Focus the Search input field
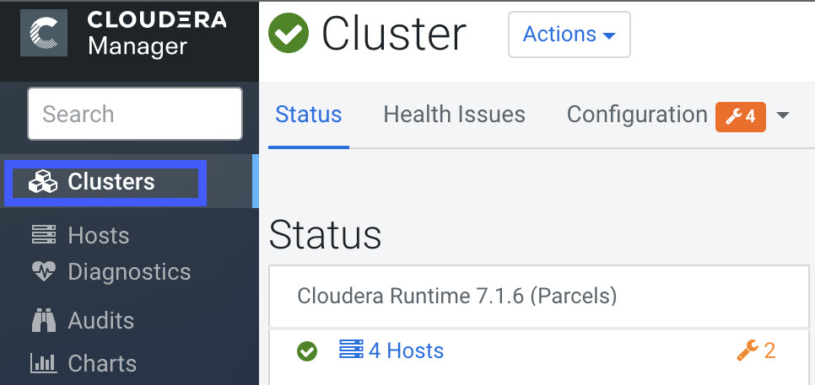This screenshot has width=815, height=385. point(135,114)
